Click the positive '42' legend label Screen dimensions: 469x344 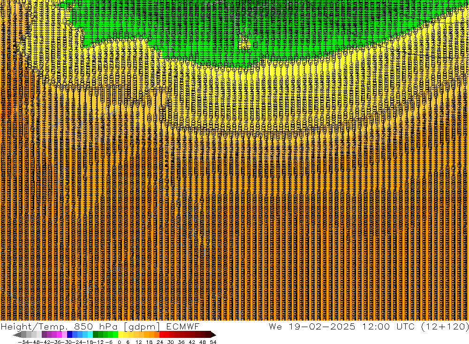(x=192, y=342)
